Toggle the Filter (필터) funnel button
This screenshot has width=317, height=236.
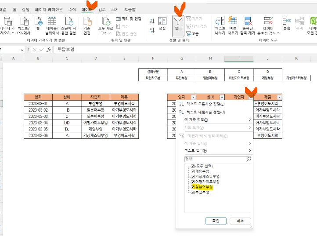[178, 26]
